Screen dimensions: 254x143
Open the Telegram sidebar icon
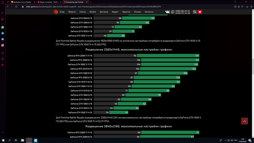coord(3,33)
